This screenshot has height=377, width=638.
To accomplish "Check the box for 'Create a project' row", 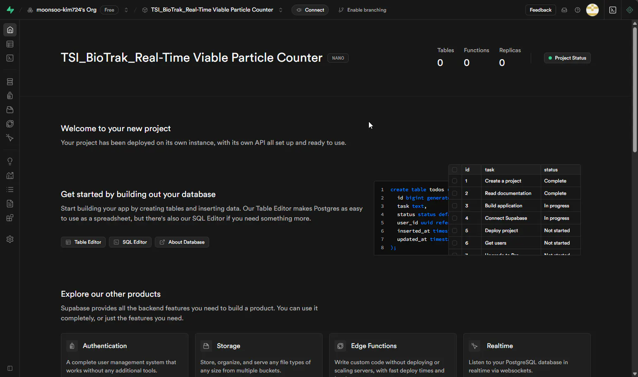I will (x=455, y=181).
